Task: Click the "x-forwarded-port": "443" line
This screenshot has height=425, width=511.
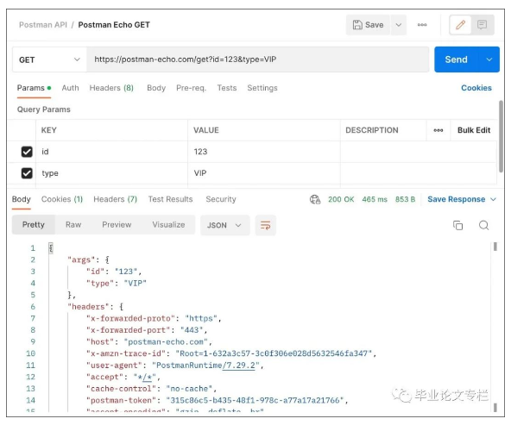Action: pyautogui.click(x=147, y=330)
